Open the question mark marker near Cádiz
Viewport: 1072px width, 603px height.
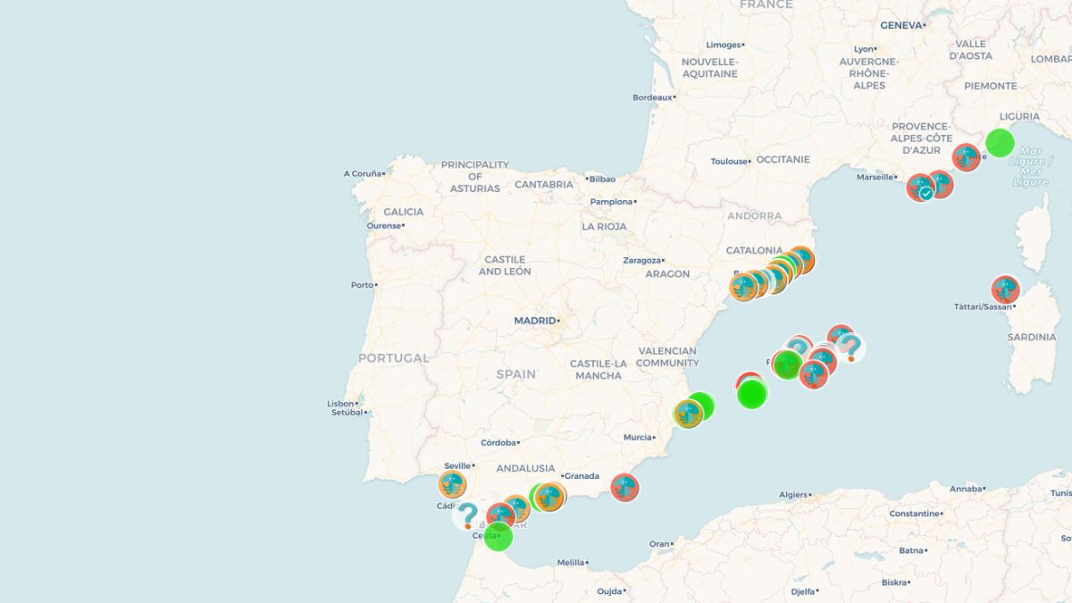coord(466,515)
